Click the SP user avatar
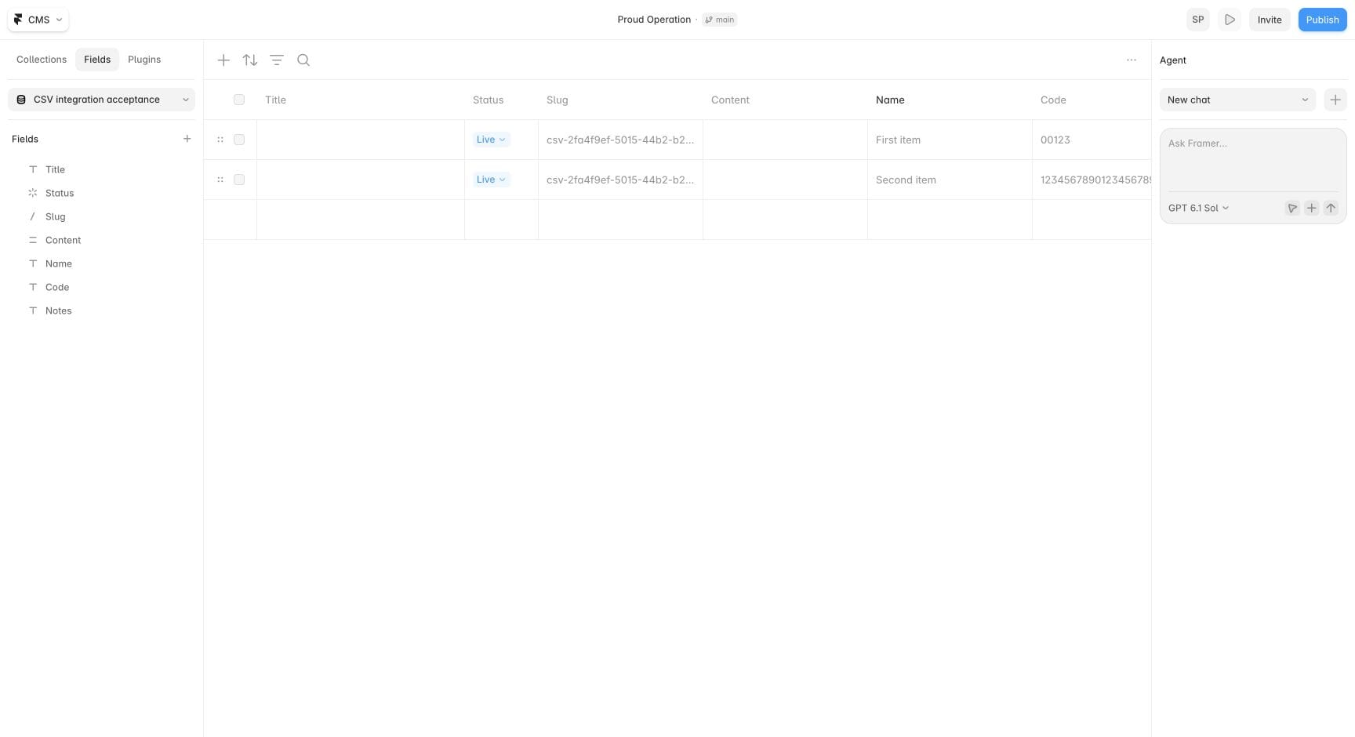 [x=1198, y=20]
